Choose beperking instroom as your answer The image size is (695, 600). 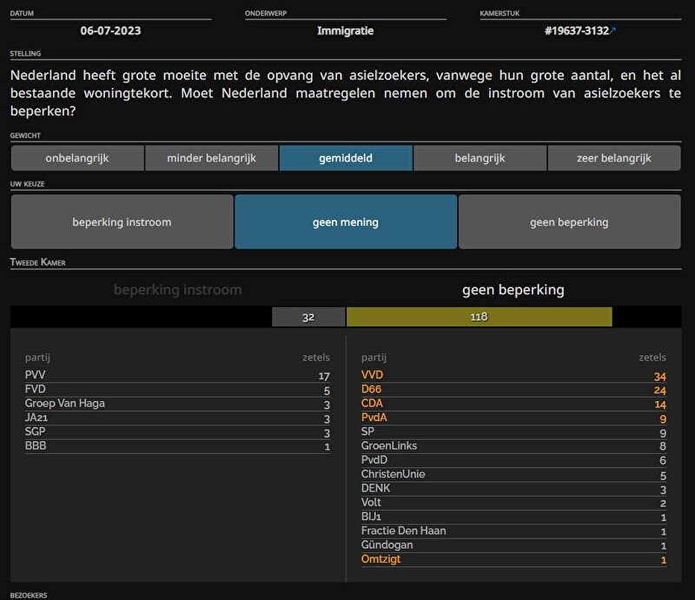[122, 222]
